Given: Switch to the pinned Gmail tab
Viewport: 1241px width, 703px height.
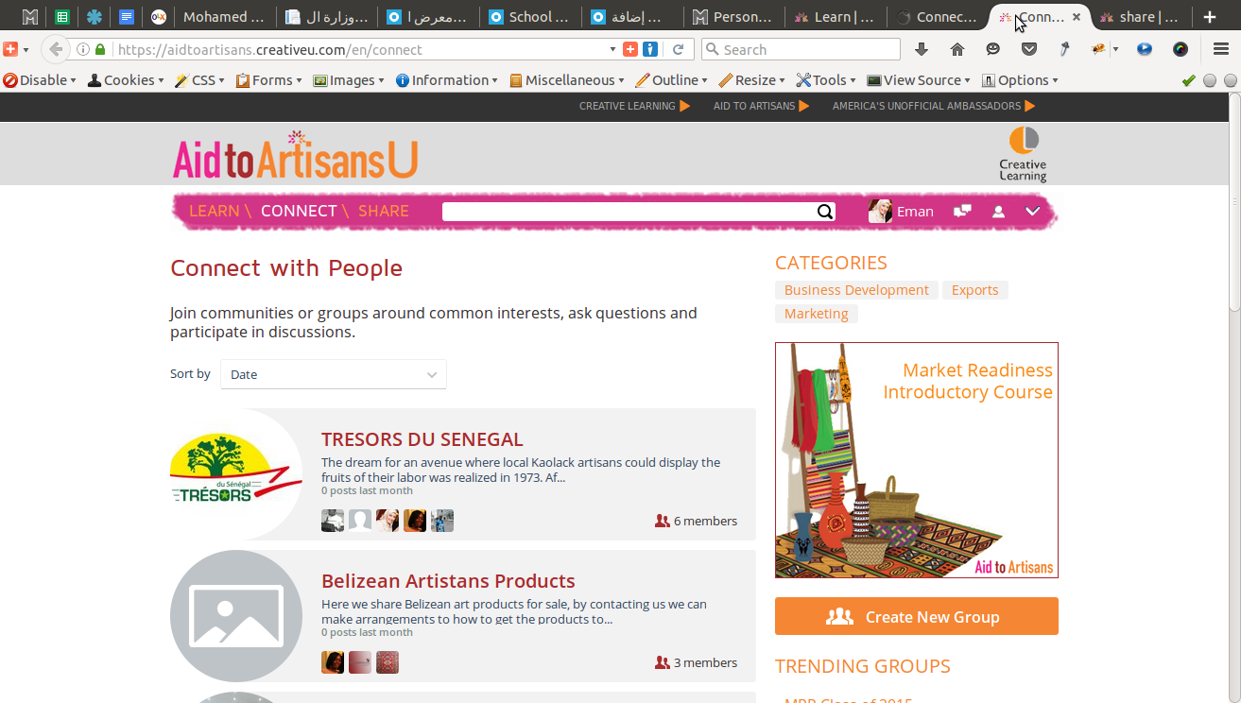Looking at the screenshot, I should coord(30,17).
